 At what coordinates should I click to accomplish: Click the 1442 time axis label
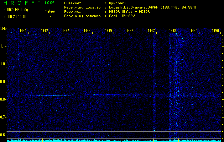[x=44, y=31]
